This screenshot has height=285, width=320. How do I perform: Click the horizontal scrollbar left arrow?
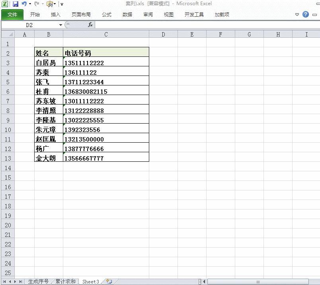tap(204, 282)
